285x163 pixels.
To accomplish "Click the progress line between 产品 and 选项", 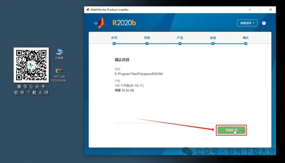I will coord(196,43).
